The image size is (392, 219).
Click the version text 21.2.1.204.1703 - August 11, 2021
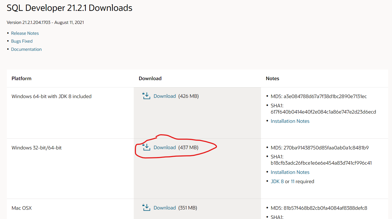pos(45,22)
